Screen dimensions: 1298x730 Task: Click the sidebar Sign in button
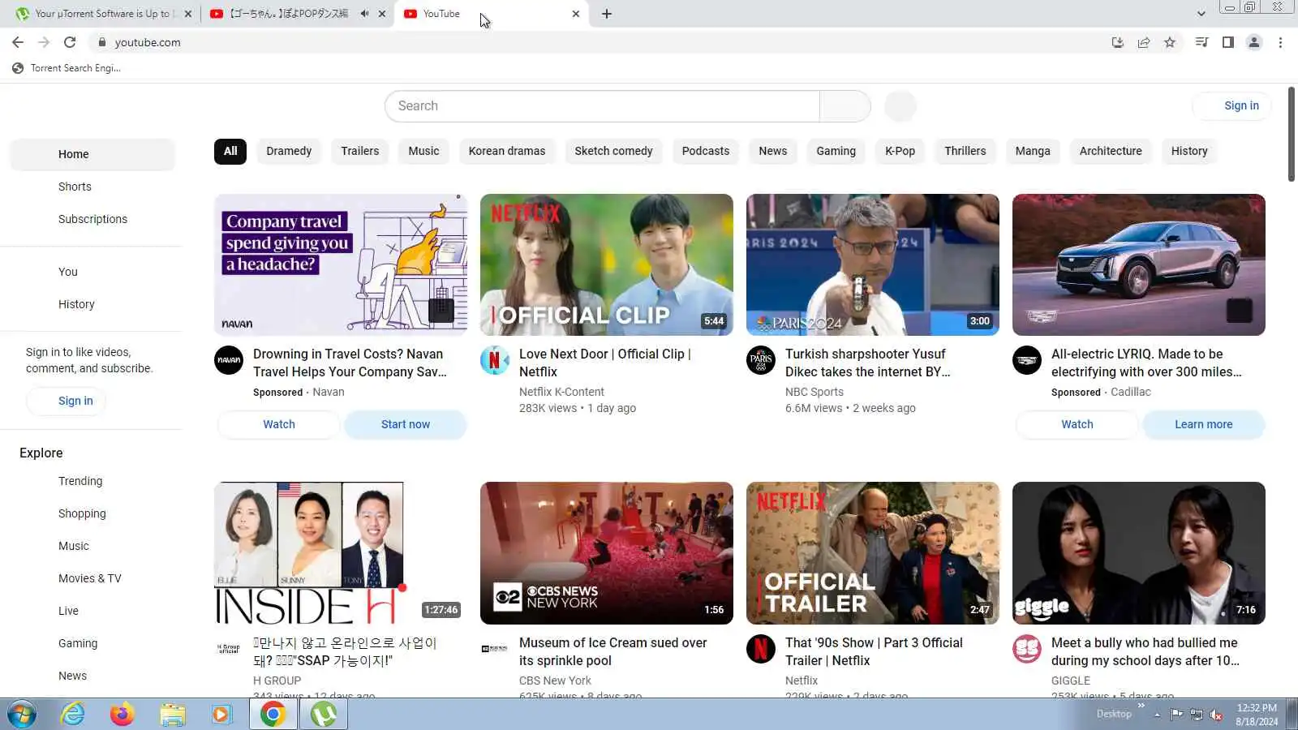67,401
